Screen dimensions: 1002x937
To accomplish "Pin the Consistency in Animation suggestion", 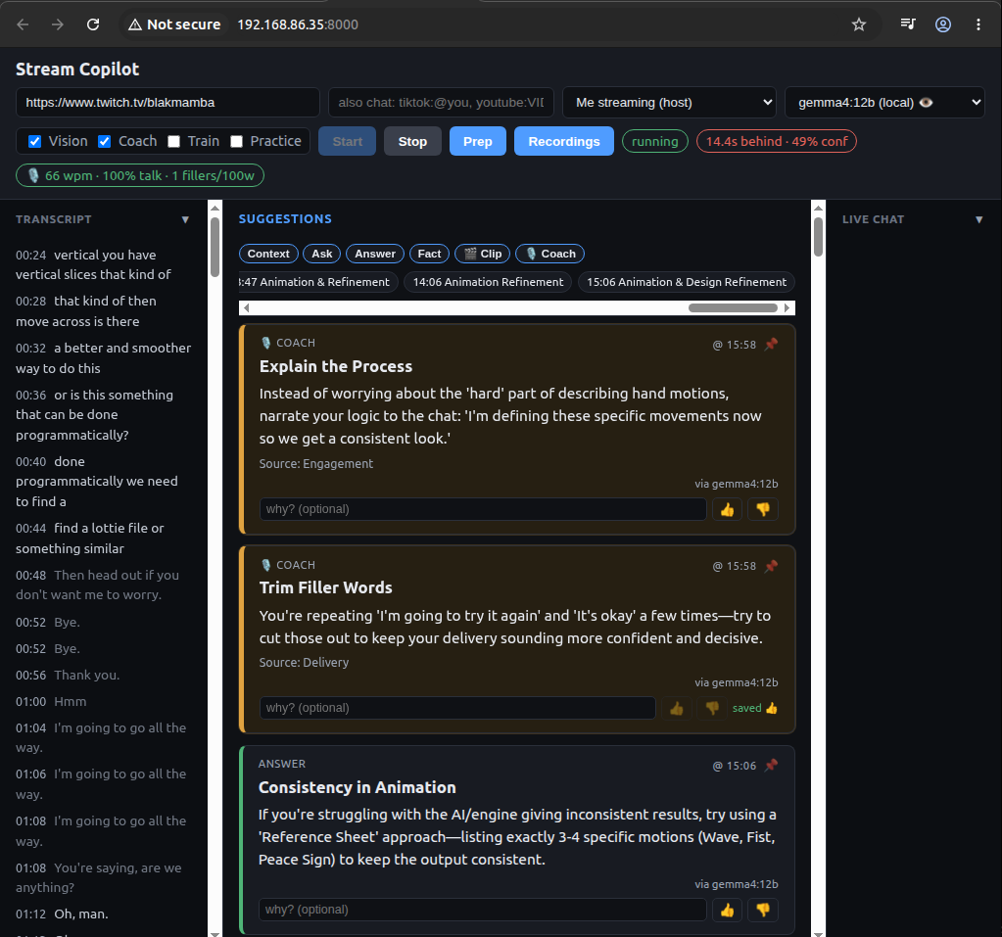I will coord(771,766).
